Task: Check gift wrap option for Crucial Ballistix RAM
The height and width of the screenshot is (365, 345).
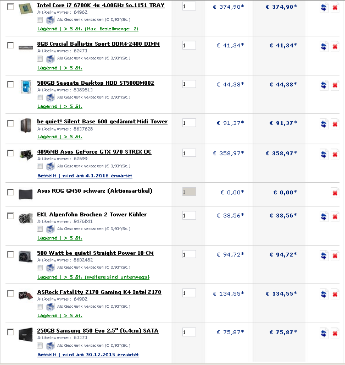Action: [x=40, y=58]
